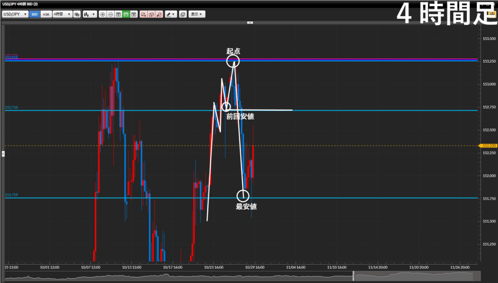Click the expand arrow on left edge

[x=3, y=153]
